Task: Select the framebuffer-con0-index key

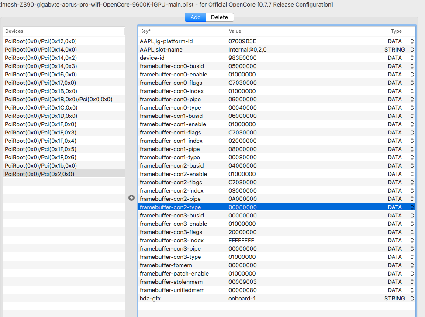Action: tap(172, 91)
